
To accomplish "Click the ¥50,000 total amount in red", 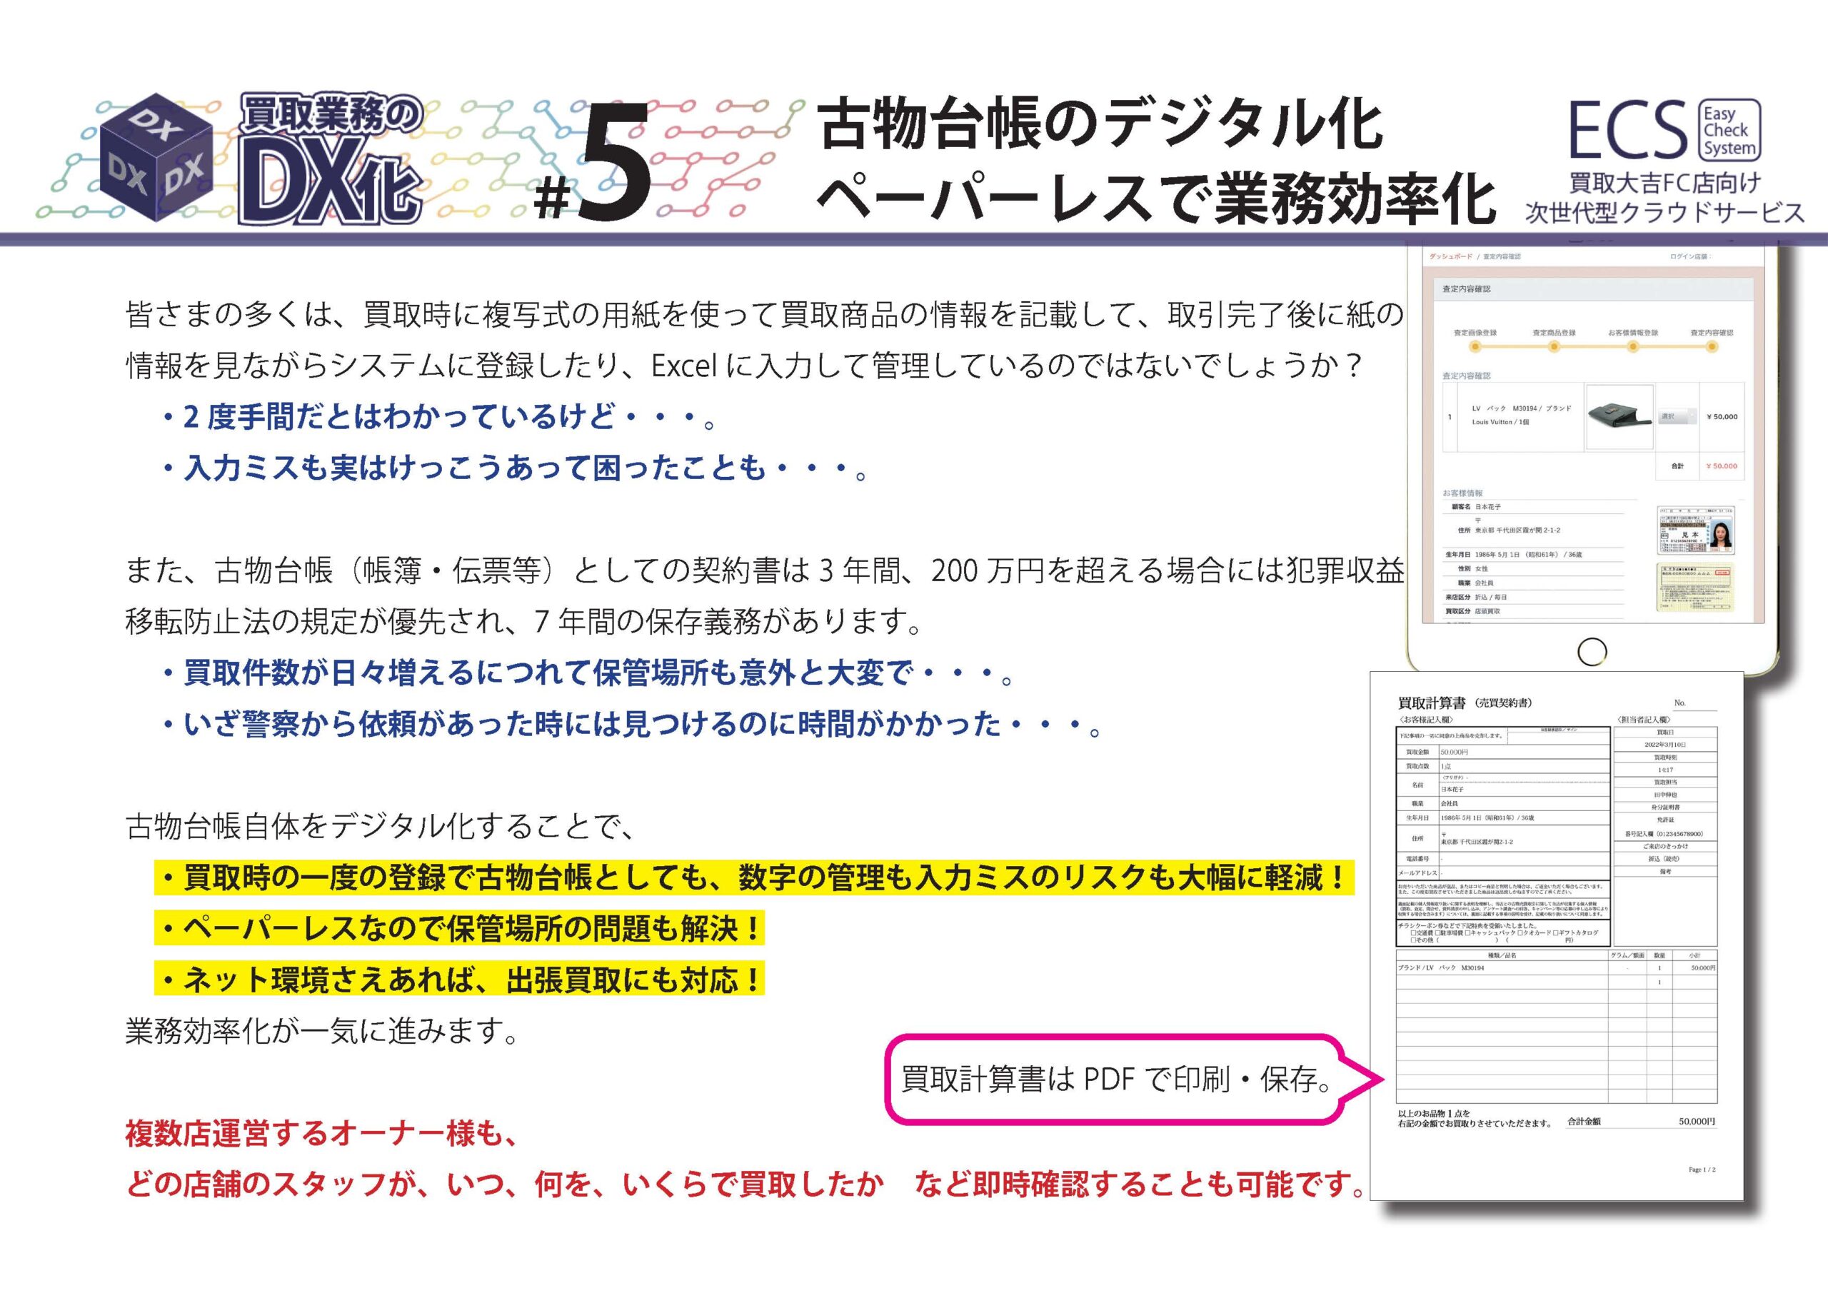I will pyautogui.click(x=1724, y=466).
